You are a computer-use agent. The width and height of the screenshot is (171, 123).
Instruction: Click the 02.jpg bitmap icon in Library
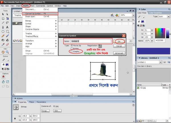click(138, 88)
